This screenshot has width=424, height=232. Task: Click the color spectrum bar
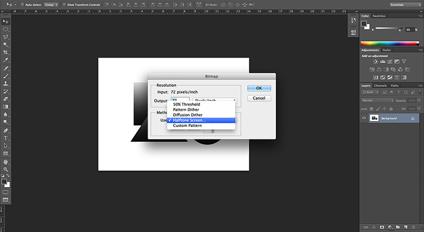pyautogui.click(x=390, y=43)
